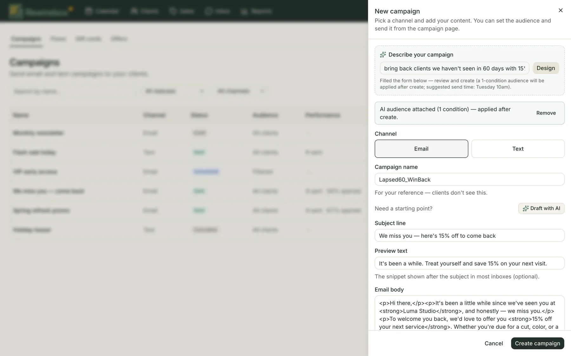This screenshot has height=356, width=571.
Task: Click the "Filled the form below" status note
Action: [462, 84]
